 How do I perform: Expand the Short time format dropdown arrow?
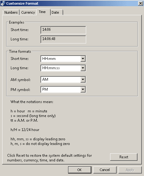tap(83, 59)
